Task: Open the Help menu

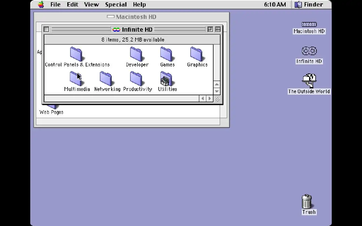Action: pyautogui.click(x=139, y=5)
